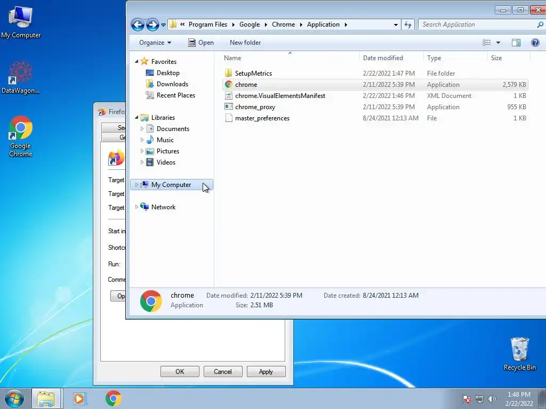Select My Computer in navigation pane
Image resolution: width=546 pixels, height=409 pixels.
(171, 185)
